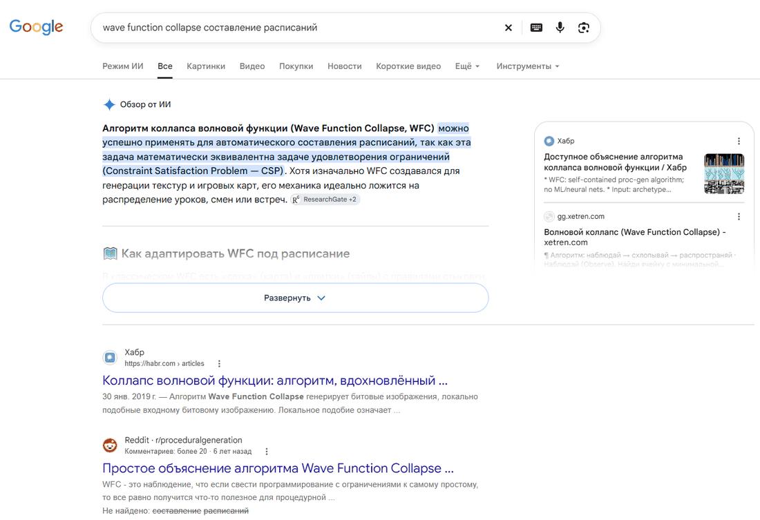
Task: Click the struck-through 'составление расписаний' link
Action: coord(200,511)
